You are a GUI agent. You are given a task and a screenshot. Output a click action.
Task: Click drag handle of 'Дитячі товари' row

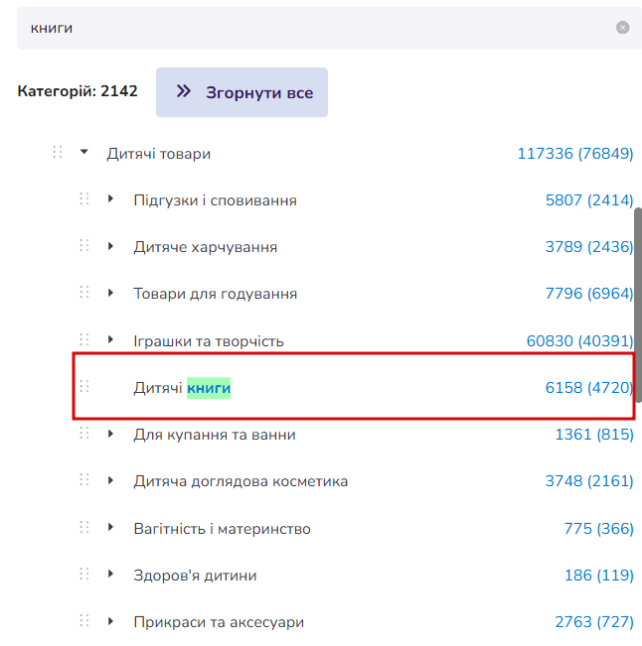click(58, 152)
